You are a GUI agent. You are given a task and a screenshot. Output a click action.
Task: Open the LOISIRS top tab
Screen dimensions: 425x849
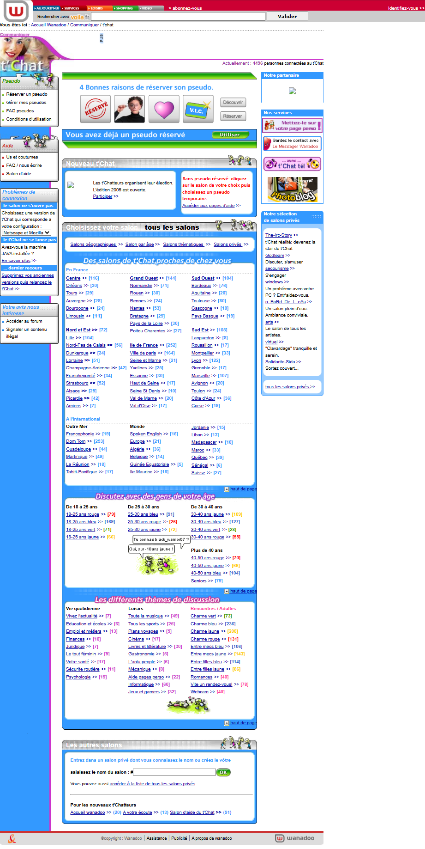[x=100, y=8]
